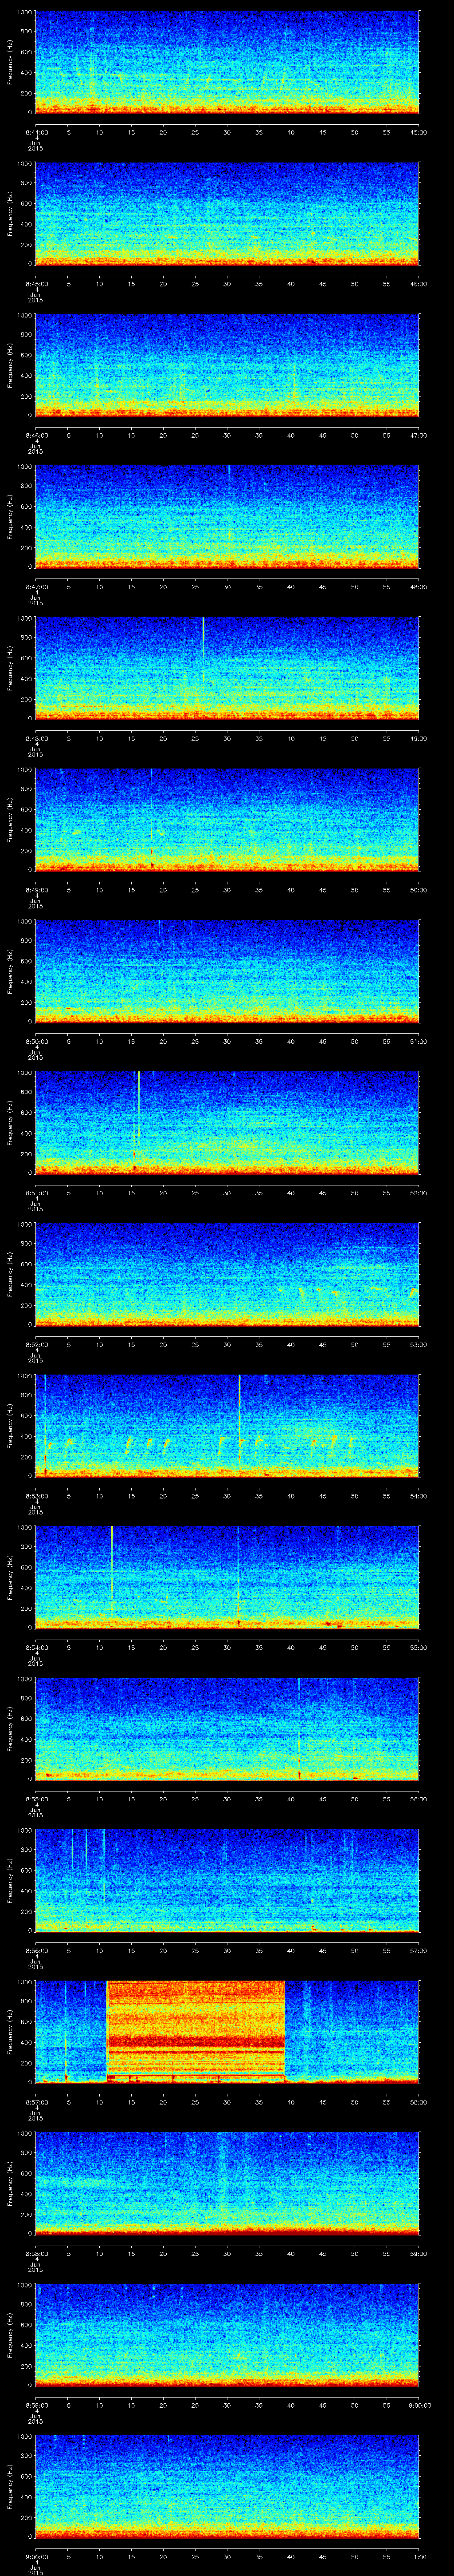Click the 45:00 end label of first spectrogram

[418, 131]
